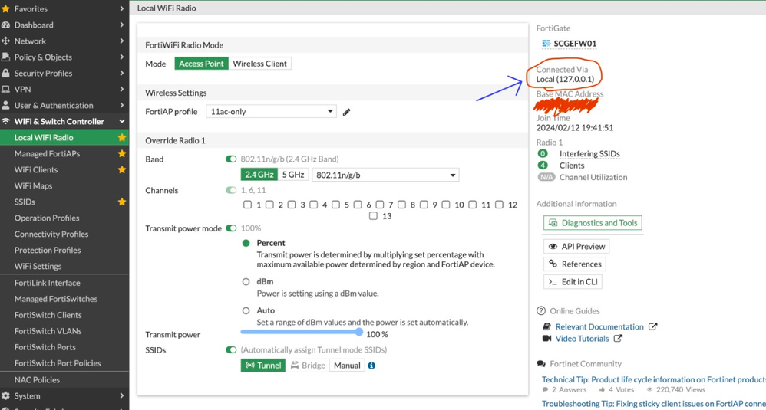Image resolution: width=766 pixels, height=410 pixels.
Task: Toggle the SSIDs override switch
Action: [x=231, y=350]
